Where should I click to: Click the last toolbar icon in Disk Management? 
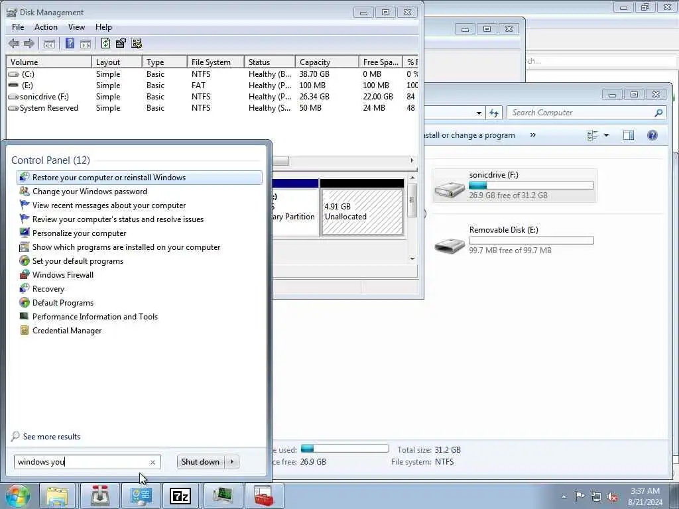click(x=137, y=43)
